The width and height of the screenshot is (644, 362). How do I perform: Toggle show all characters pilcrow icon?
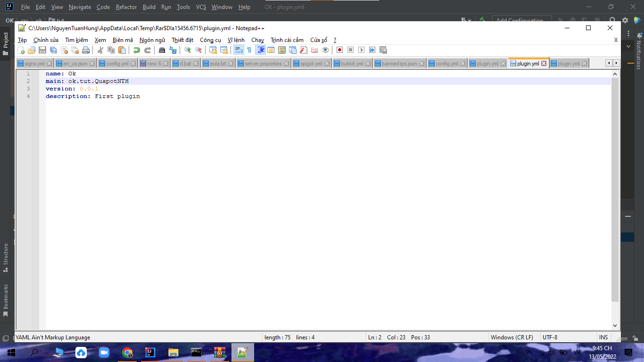(249, 50)
